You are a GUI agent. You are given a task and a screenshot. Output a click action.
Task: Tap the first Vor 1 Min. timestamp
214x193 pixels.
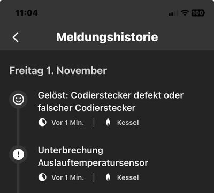coord(68,123)
